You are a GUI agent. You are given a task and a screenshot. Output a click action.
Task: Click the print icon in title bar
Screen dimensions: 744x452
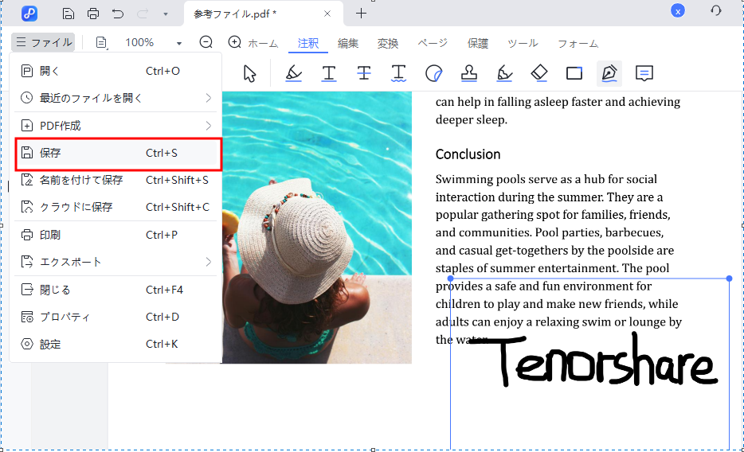pos(93,13)
